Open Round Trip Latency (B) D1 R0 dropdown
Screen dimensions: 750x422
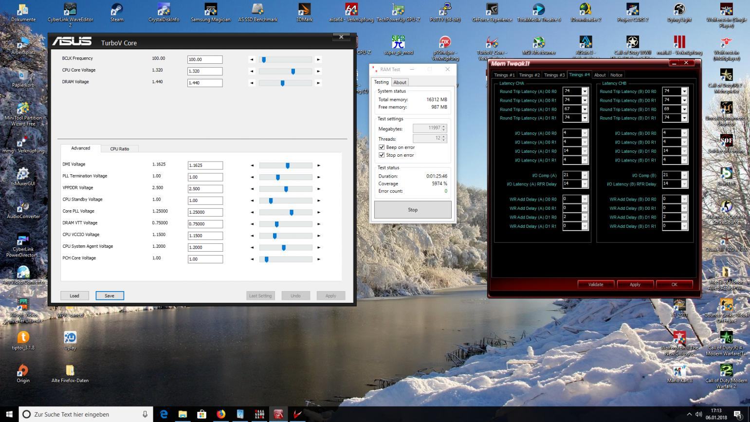click(684, 110)
